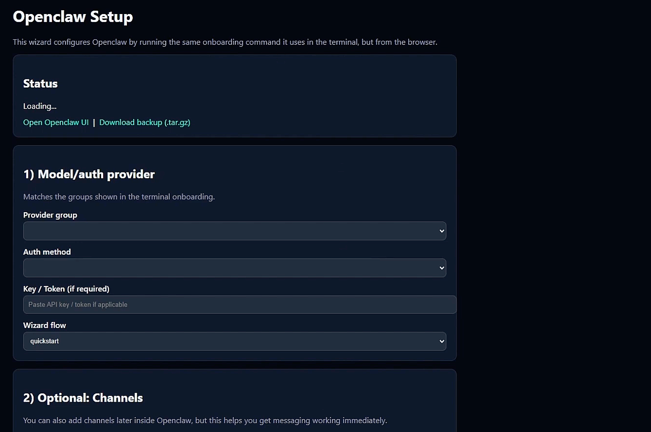Click the Provider group chevron arrow
This screenshot has width=651, height=432.
[x=442, y=231]
